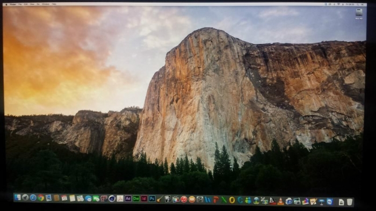Viewport: 376px width, 211px height.
Task: Open Microsoft Excel green X icon
Action: click(x=224, y=200)
